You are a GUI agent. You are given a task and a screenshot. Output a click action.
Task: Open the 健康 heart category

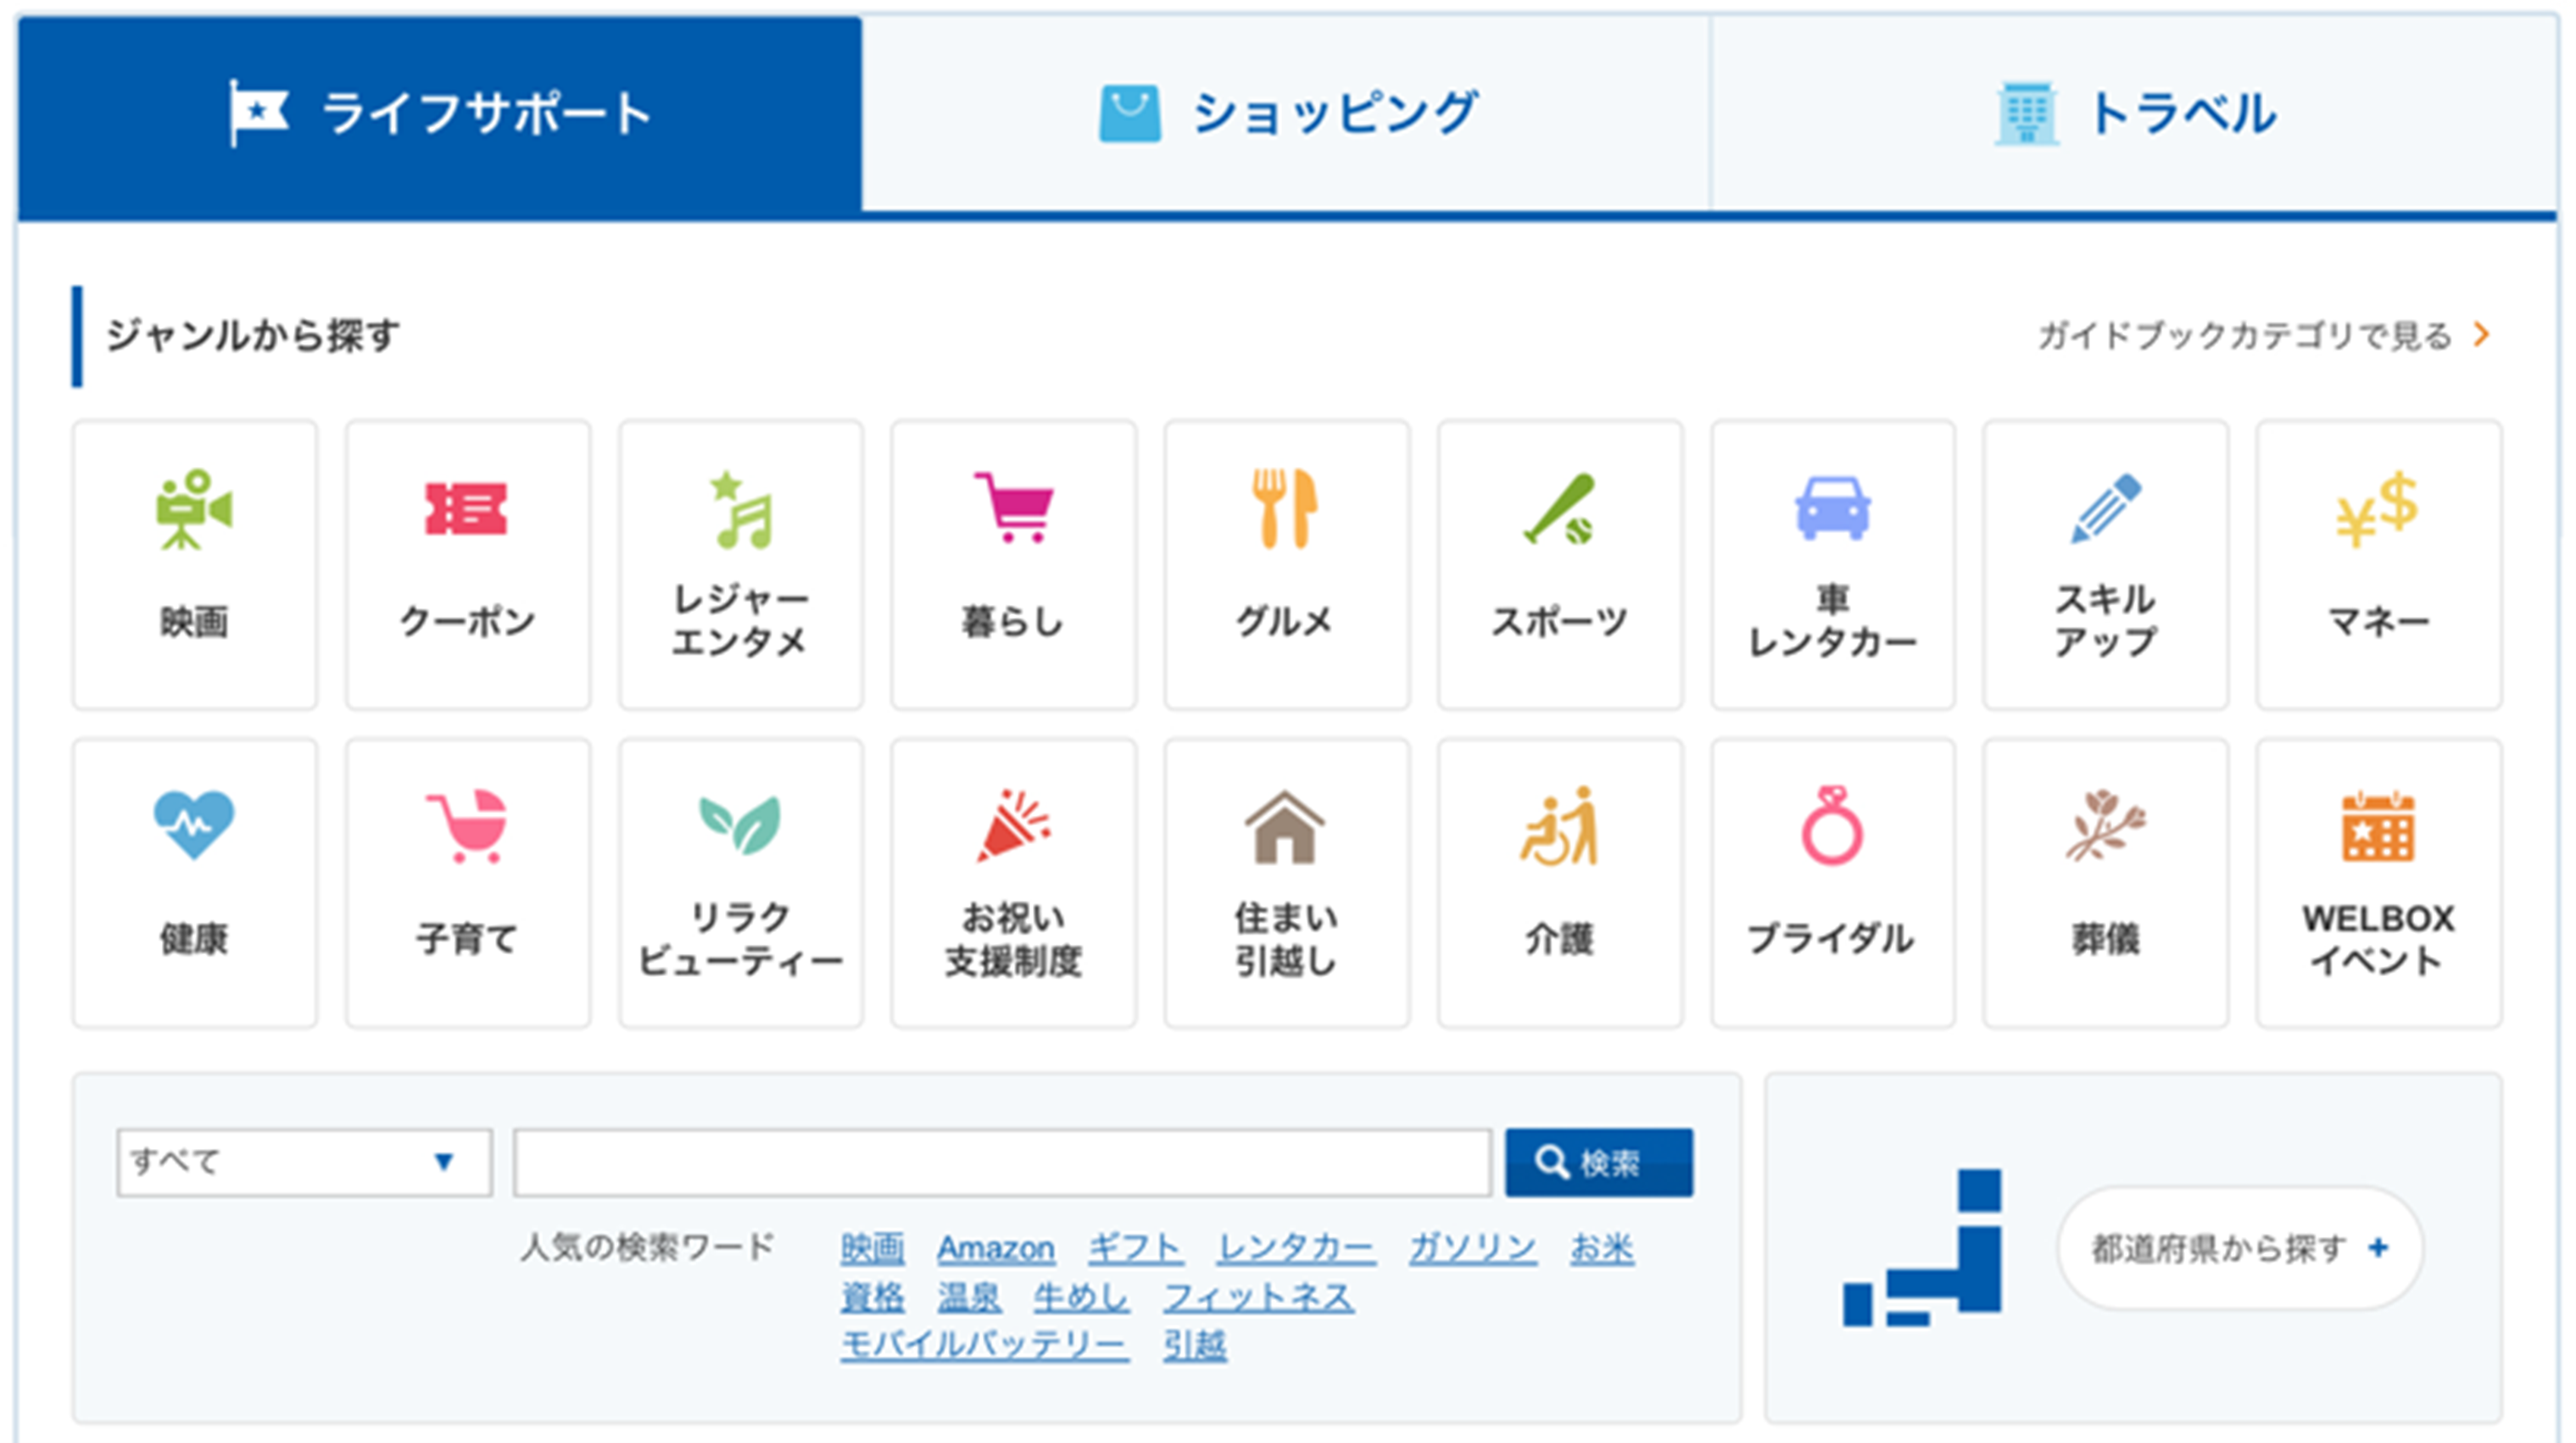[195, 884]
